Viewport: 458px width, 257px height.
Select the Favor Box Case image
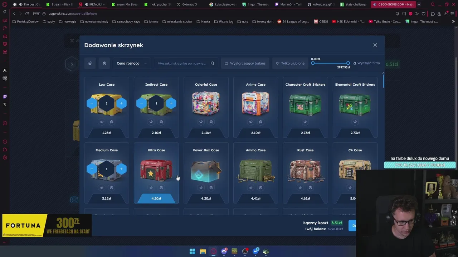(x=206, y=171)
